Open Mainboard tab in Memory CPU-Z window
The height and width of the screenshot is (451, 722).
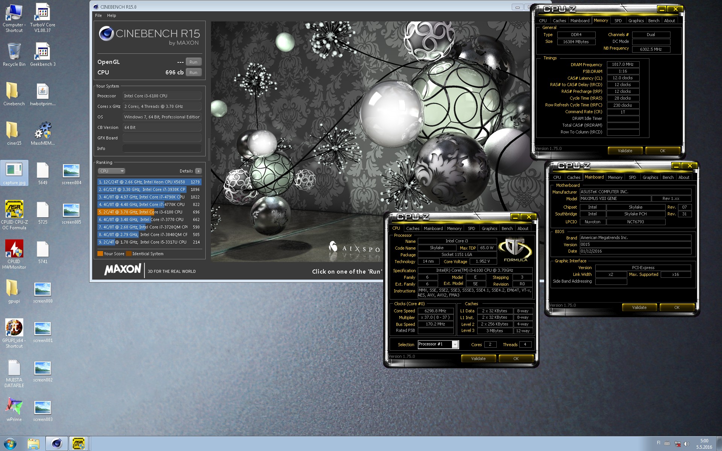(580, 21)
